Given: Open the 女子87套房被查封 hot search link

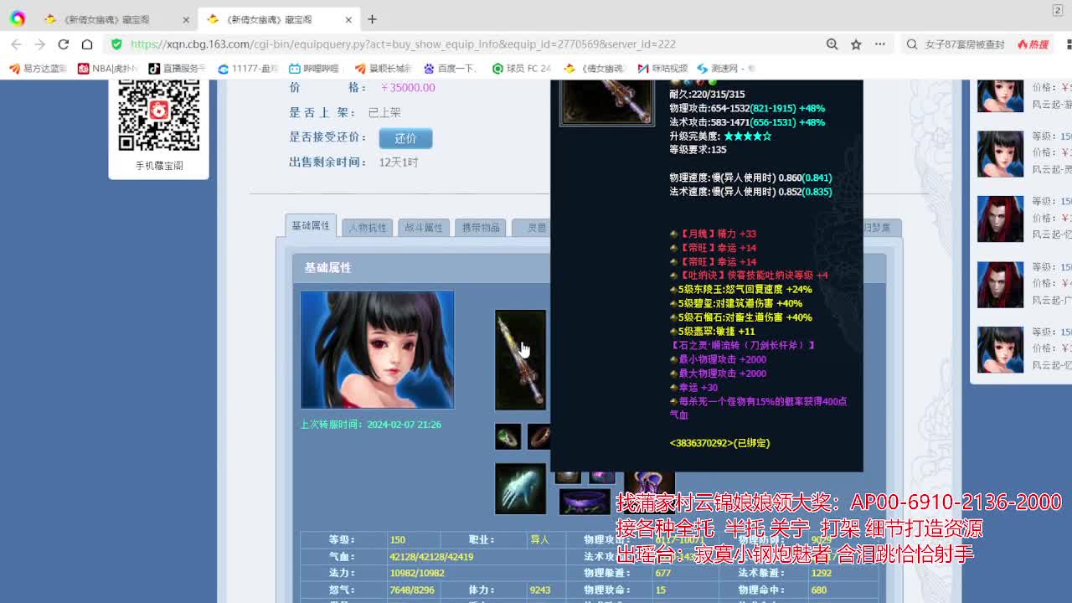Looking at the screenshot, I should [x=966, y=44].
